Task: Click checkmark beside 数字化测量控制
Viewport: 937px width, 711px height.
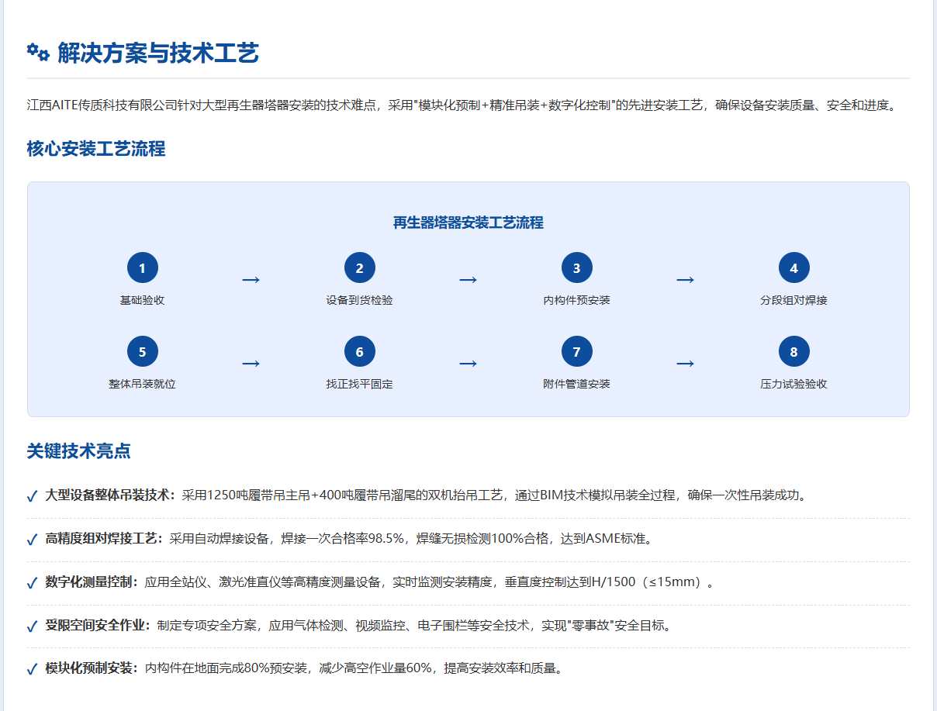Action: pos(32,582)
